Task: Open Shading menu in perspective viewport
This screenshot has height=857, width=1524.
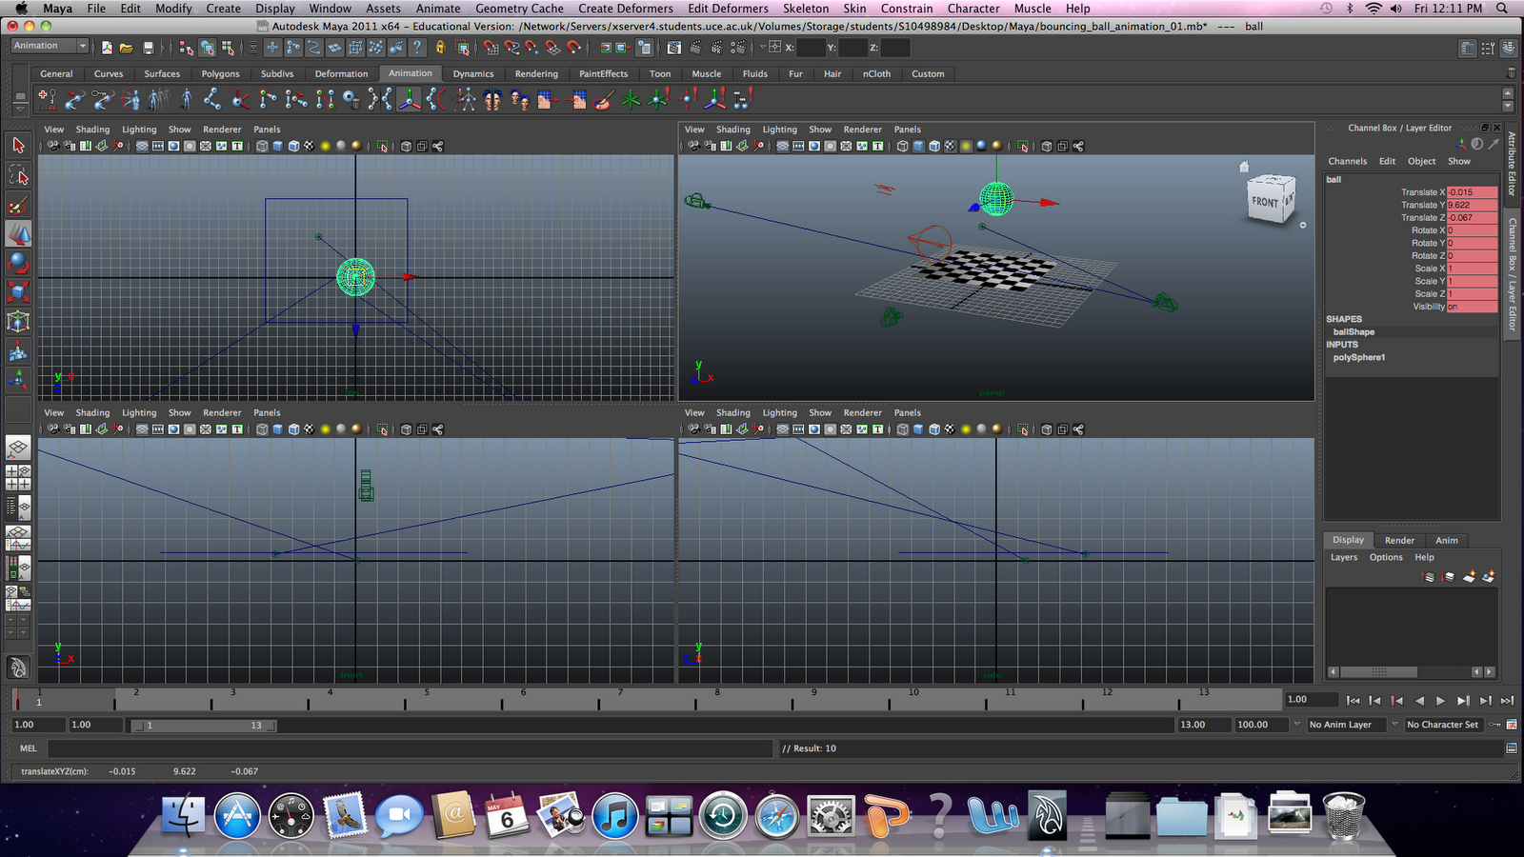Action: click(733, 130)
